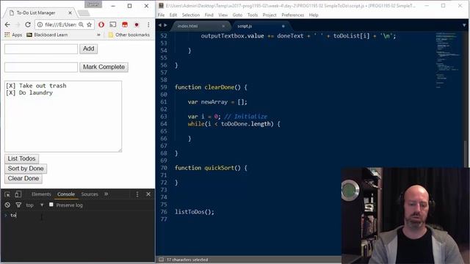This screenshot has height=264, width=470.
Task: Go back in Chrome browser
Action: (7, 24)
